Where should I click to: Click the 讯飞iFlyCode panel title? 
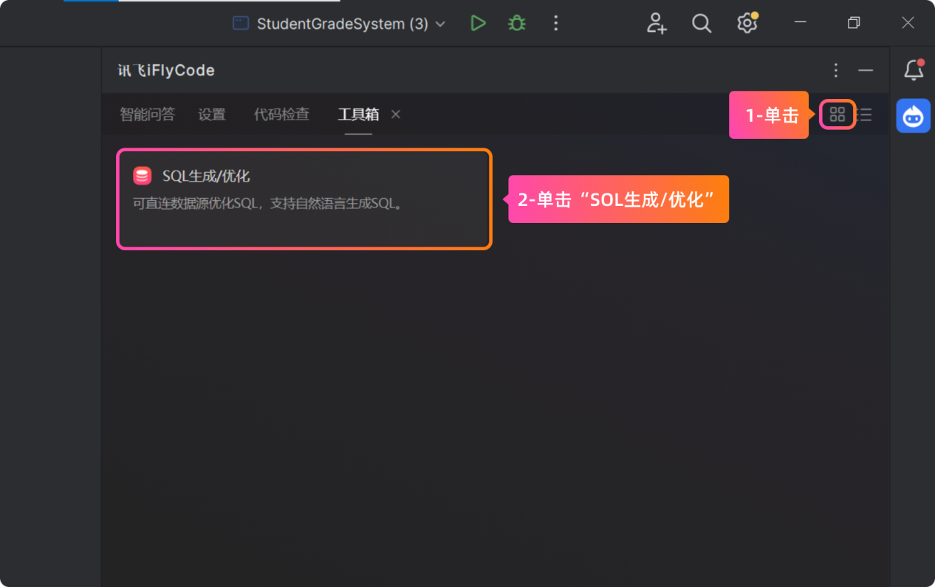click(x=166, y=70)
